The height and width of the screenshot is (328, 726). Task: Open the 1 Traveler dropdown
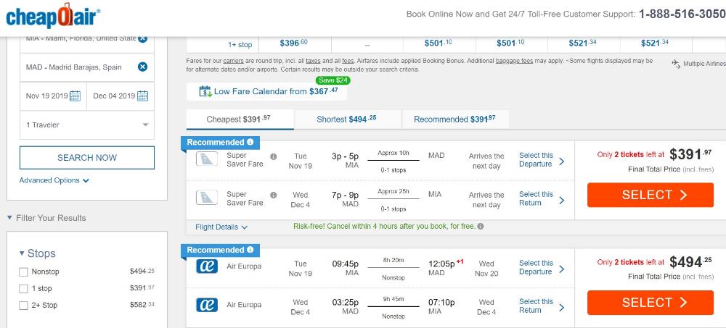(87, 125)
